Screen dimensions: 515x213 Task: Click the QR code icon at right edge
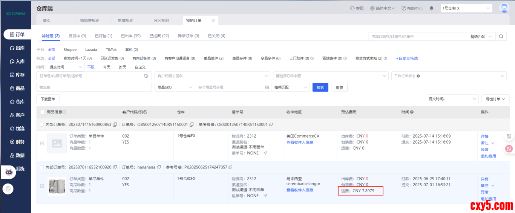(x=509, y=136)
